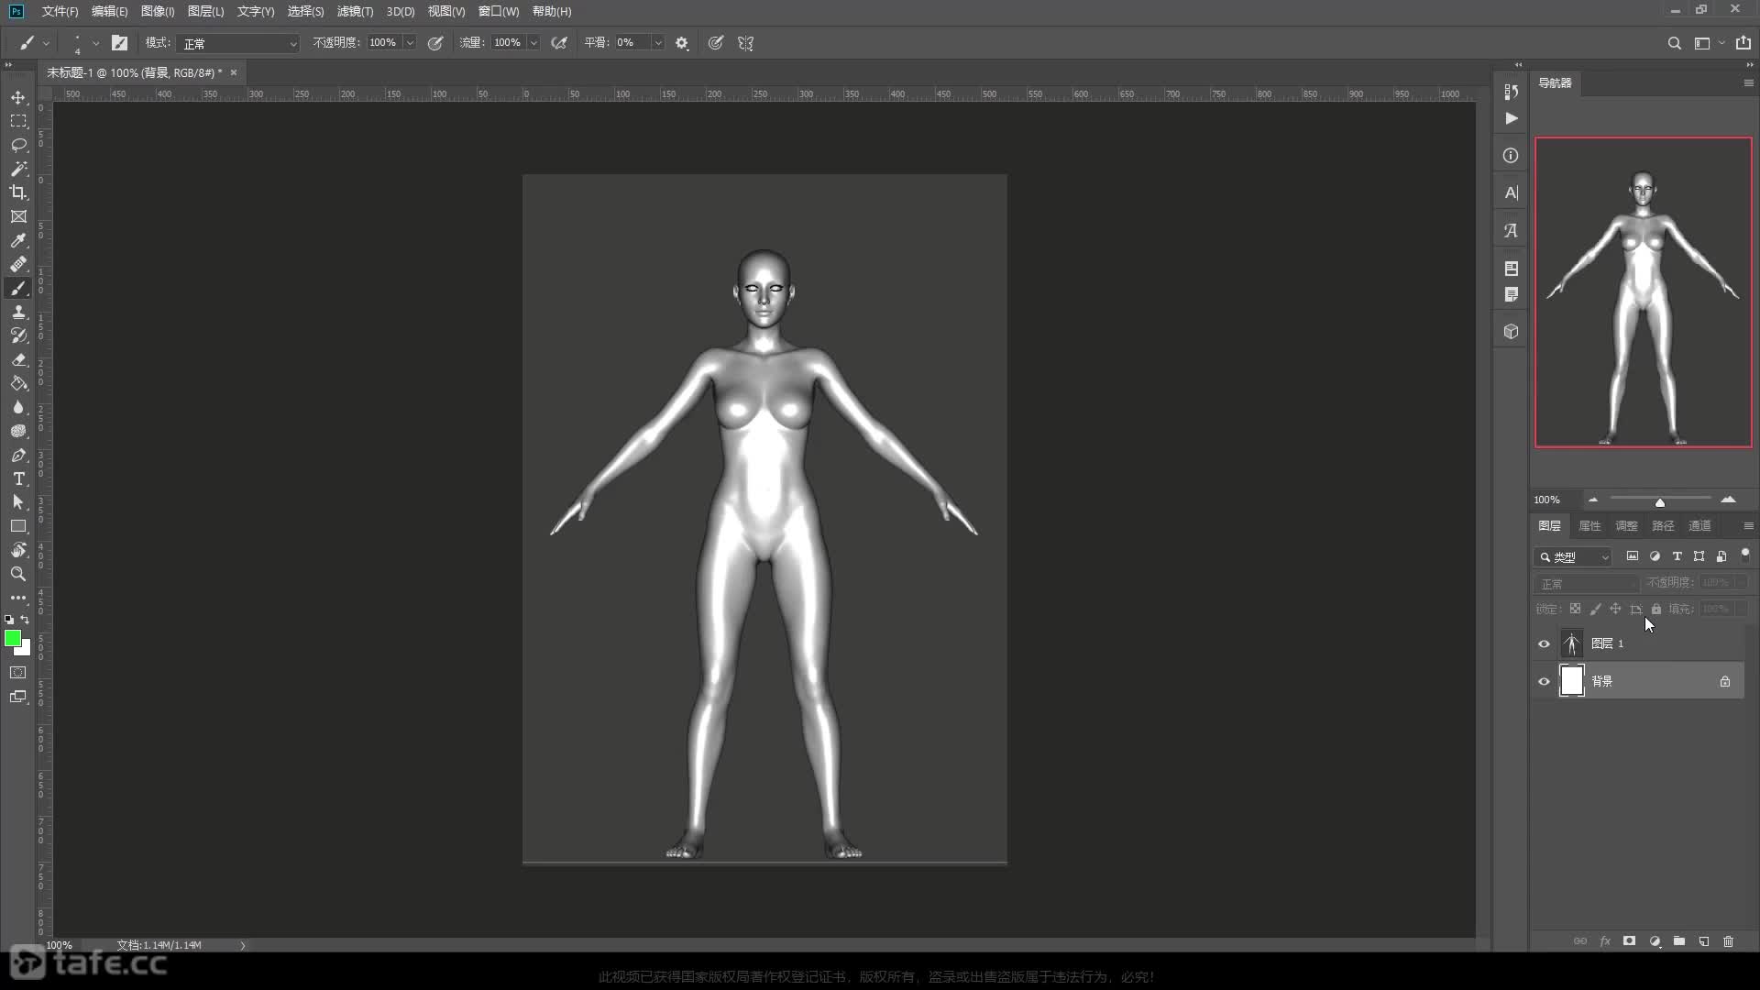The image size is (1760, 990).
Task: Open the Edit Toolbar ellipsis
Action: coord(18,598)
